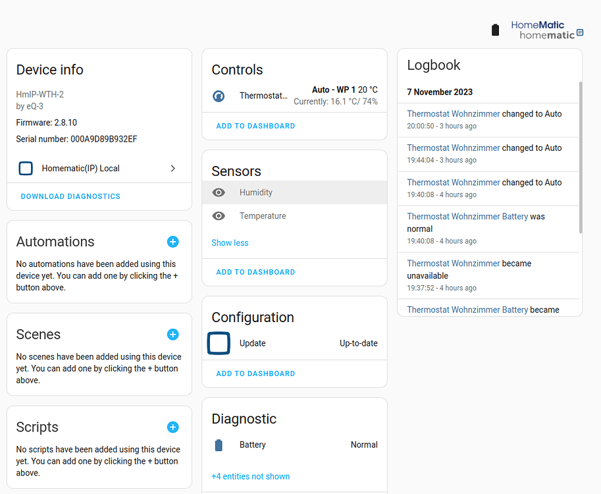Expand the +4 entities not shown

pos(250,476)
